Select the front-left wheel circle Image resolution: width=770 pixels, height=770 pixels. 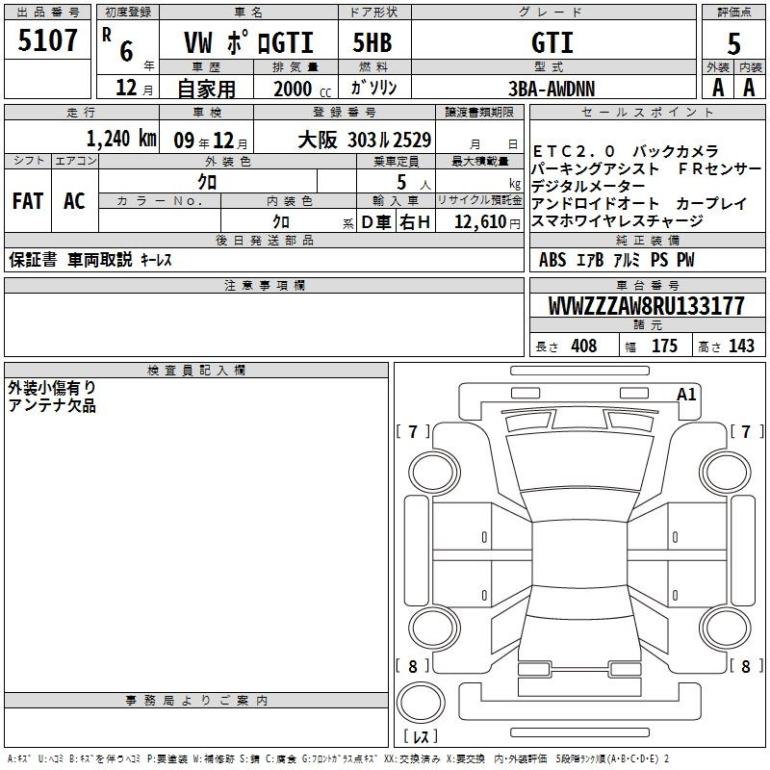coord(434,473)
